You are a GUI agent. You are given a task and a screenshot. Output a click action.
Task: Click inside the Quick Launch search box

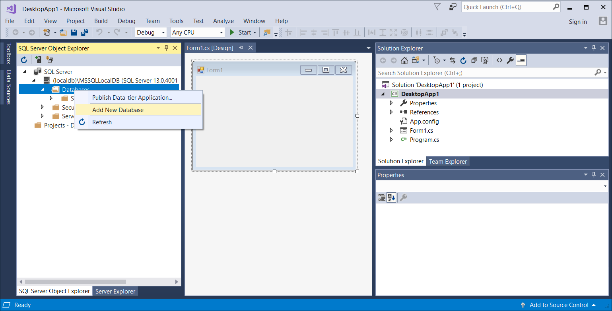(x=505, y=7)
